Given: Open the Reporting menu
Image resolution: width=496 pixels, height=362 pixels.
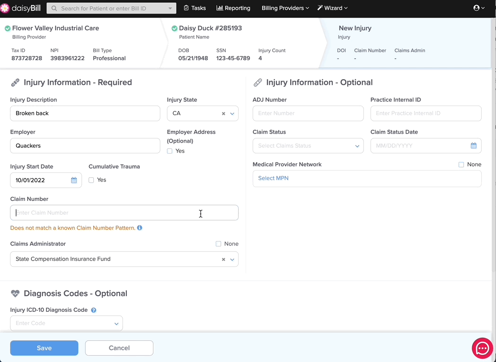Looking at the screenshot, I should pos(233,8).
